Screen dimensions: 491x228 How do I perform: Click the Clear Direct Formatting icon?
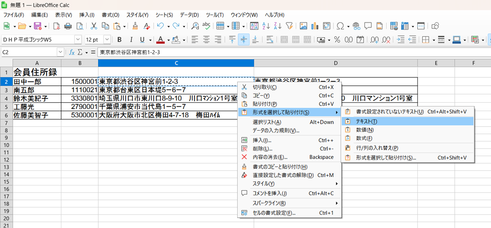tap(146, 26)
